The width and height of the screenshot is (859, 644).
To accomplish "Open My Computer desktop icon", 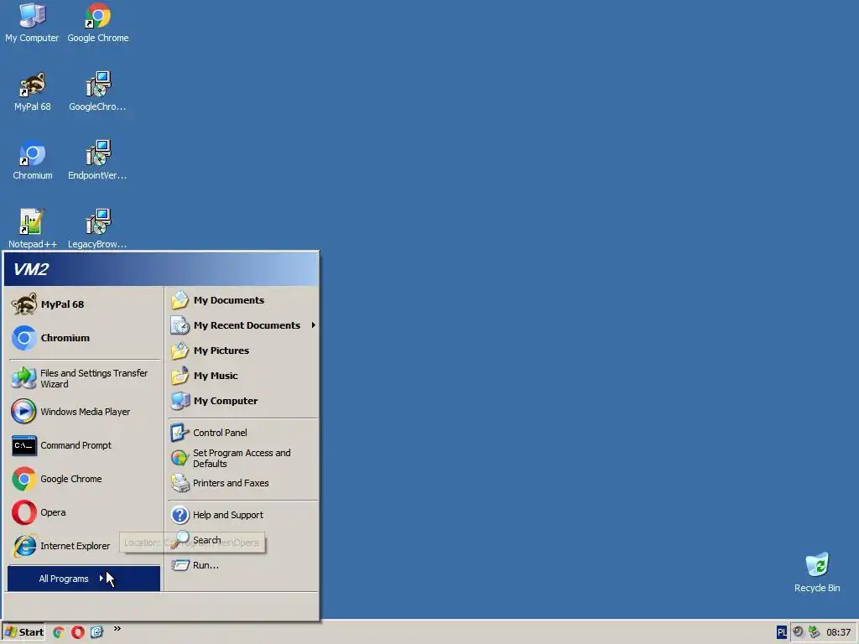I will click(32, 23).
